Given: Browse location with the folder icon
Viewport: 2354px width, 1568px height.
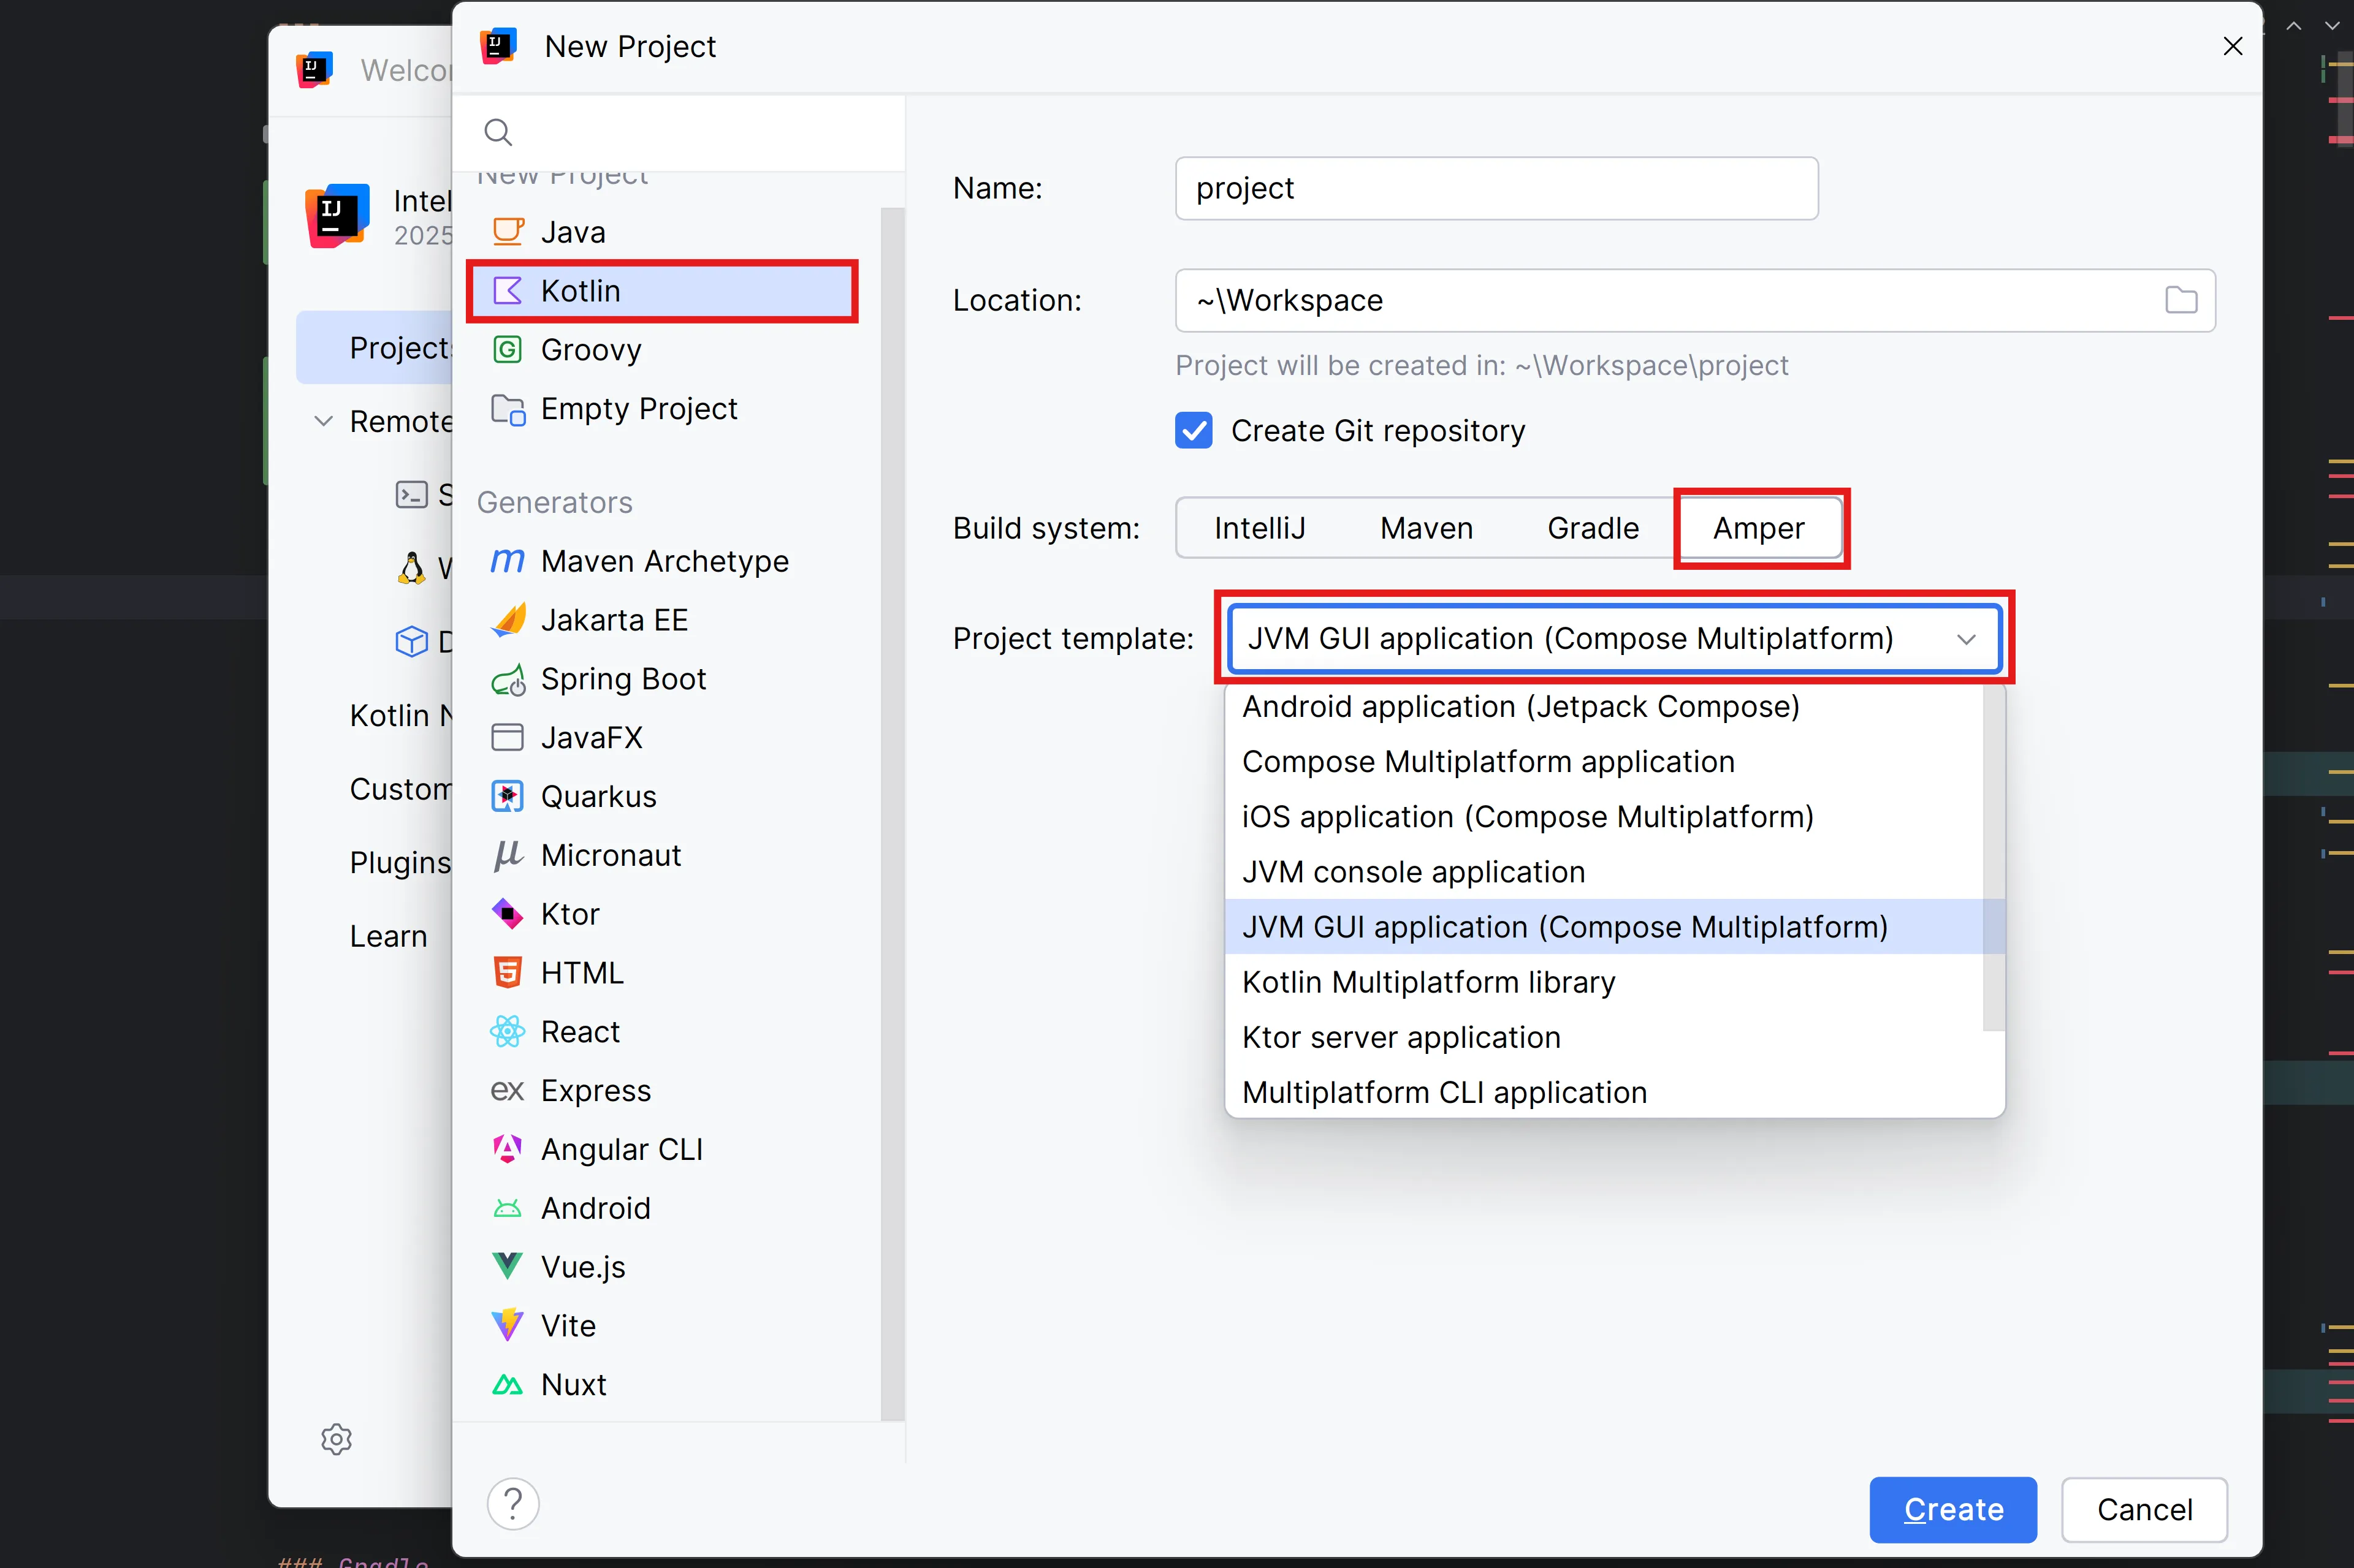Looking at the screenshot, I should tap(2181, 300).
